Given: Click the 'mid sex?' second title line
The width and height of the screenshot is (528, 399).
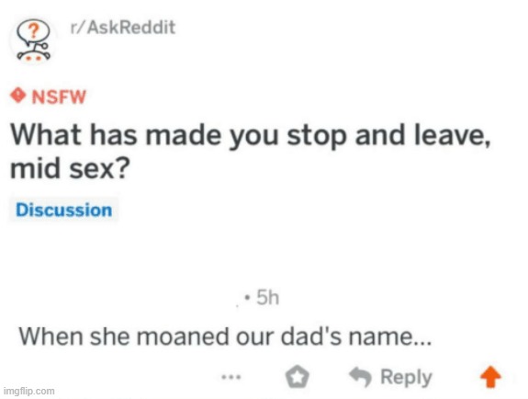Looking at the screenshot, I should point(70,169).
